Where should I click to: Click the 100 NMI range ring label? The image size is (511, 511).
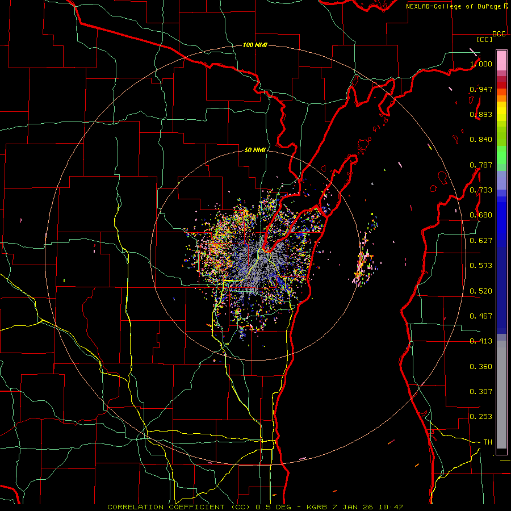[255, 45]
